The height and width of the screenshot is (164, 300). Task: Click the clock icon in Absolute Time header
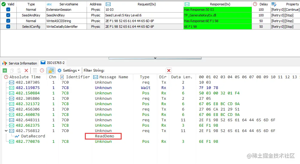(6, 77)
